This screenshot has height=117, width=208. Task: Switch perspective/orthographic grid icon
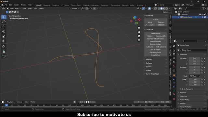pyautogui.click(x=139, y=40)
